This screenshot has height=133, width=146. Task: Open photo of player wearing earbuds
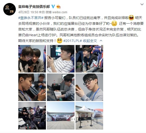point(32,87)
